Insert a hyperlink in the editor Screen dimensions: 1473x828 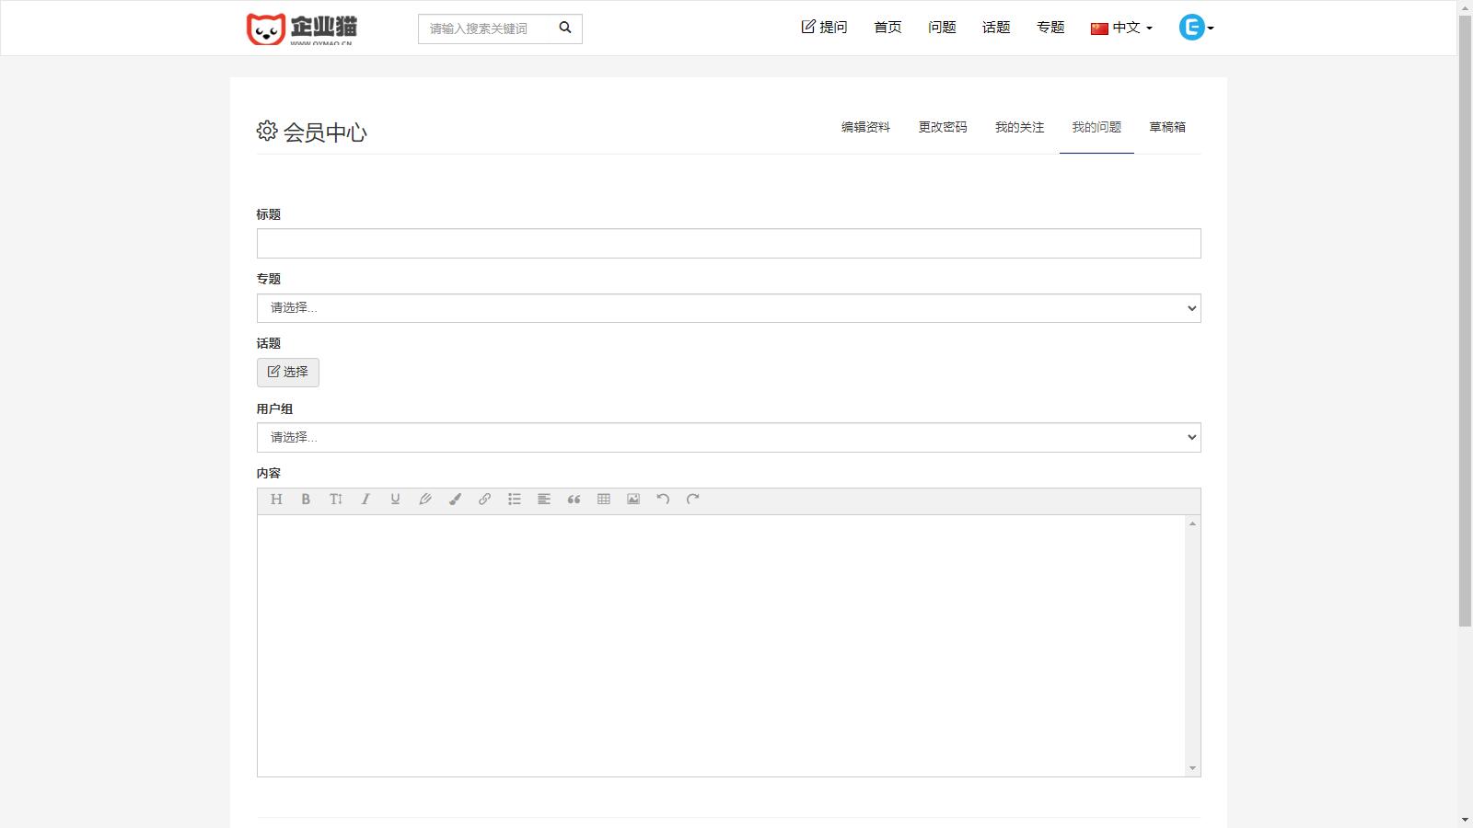484,500
